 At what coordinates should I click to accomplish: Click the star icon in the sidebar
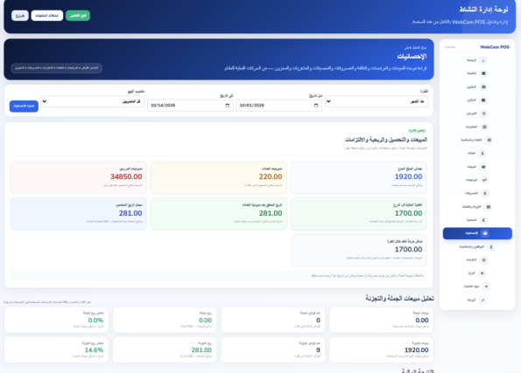point(482,273)
